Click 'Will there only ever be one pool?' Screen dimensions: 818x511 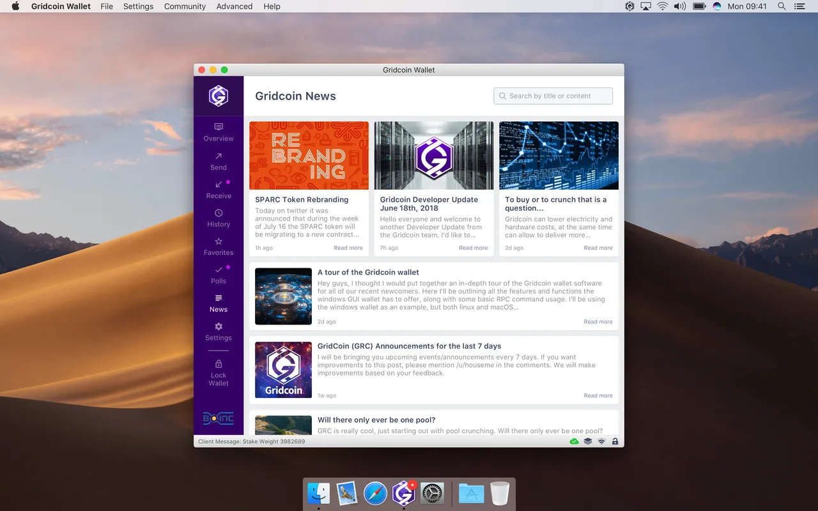coord(376,420)
